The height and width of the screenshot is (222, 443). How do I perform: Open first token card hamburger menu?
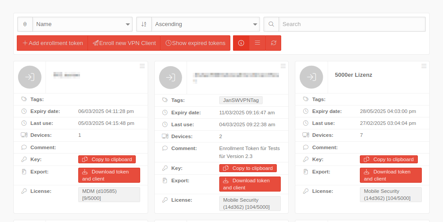pos(142,66)
